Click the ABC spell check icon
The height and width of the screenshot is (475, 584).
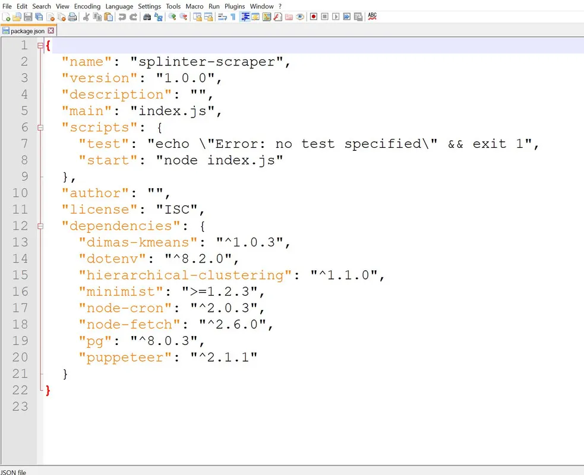coord(372,17)
